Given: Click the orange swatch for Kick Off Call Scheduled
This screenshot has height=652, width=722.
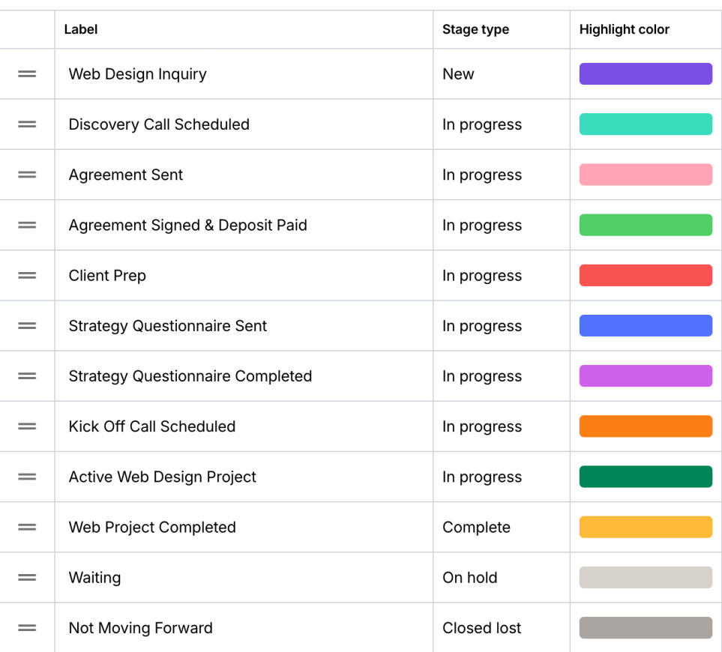Looking at the screenshot, I should pos(645,426).
